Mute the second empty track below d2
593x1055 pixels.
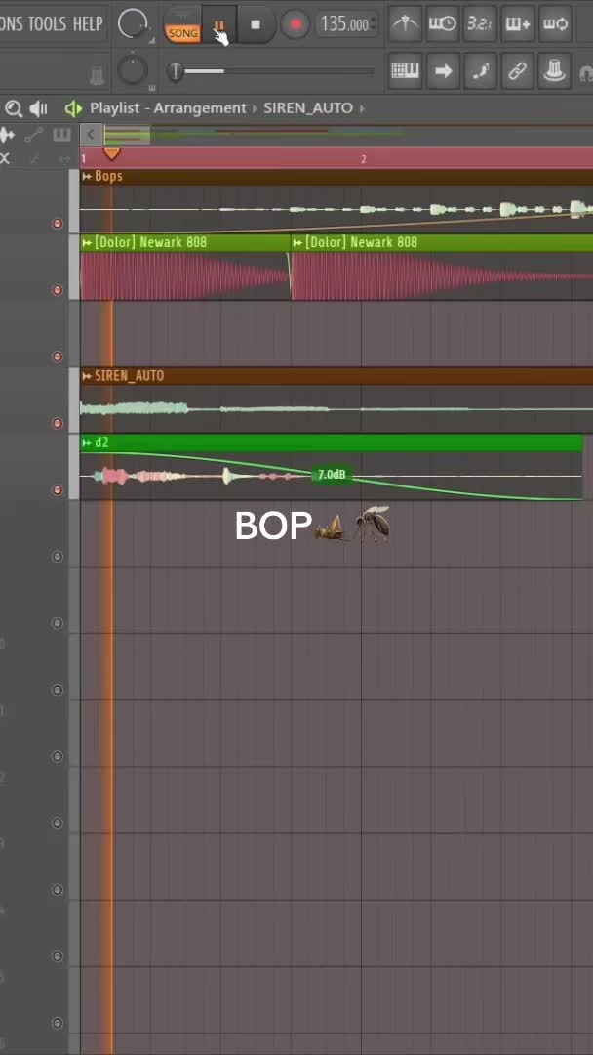[58, 623]
